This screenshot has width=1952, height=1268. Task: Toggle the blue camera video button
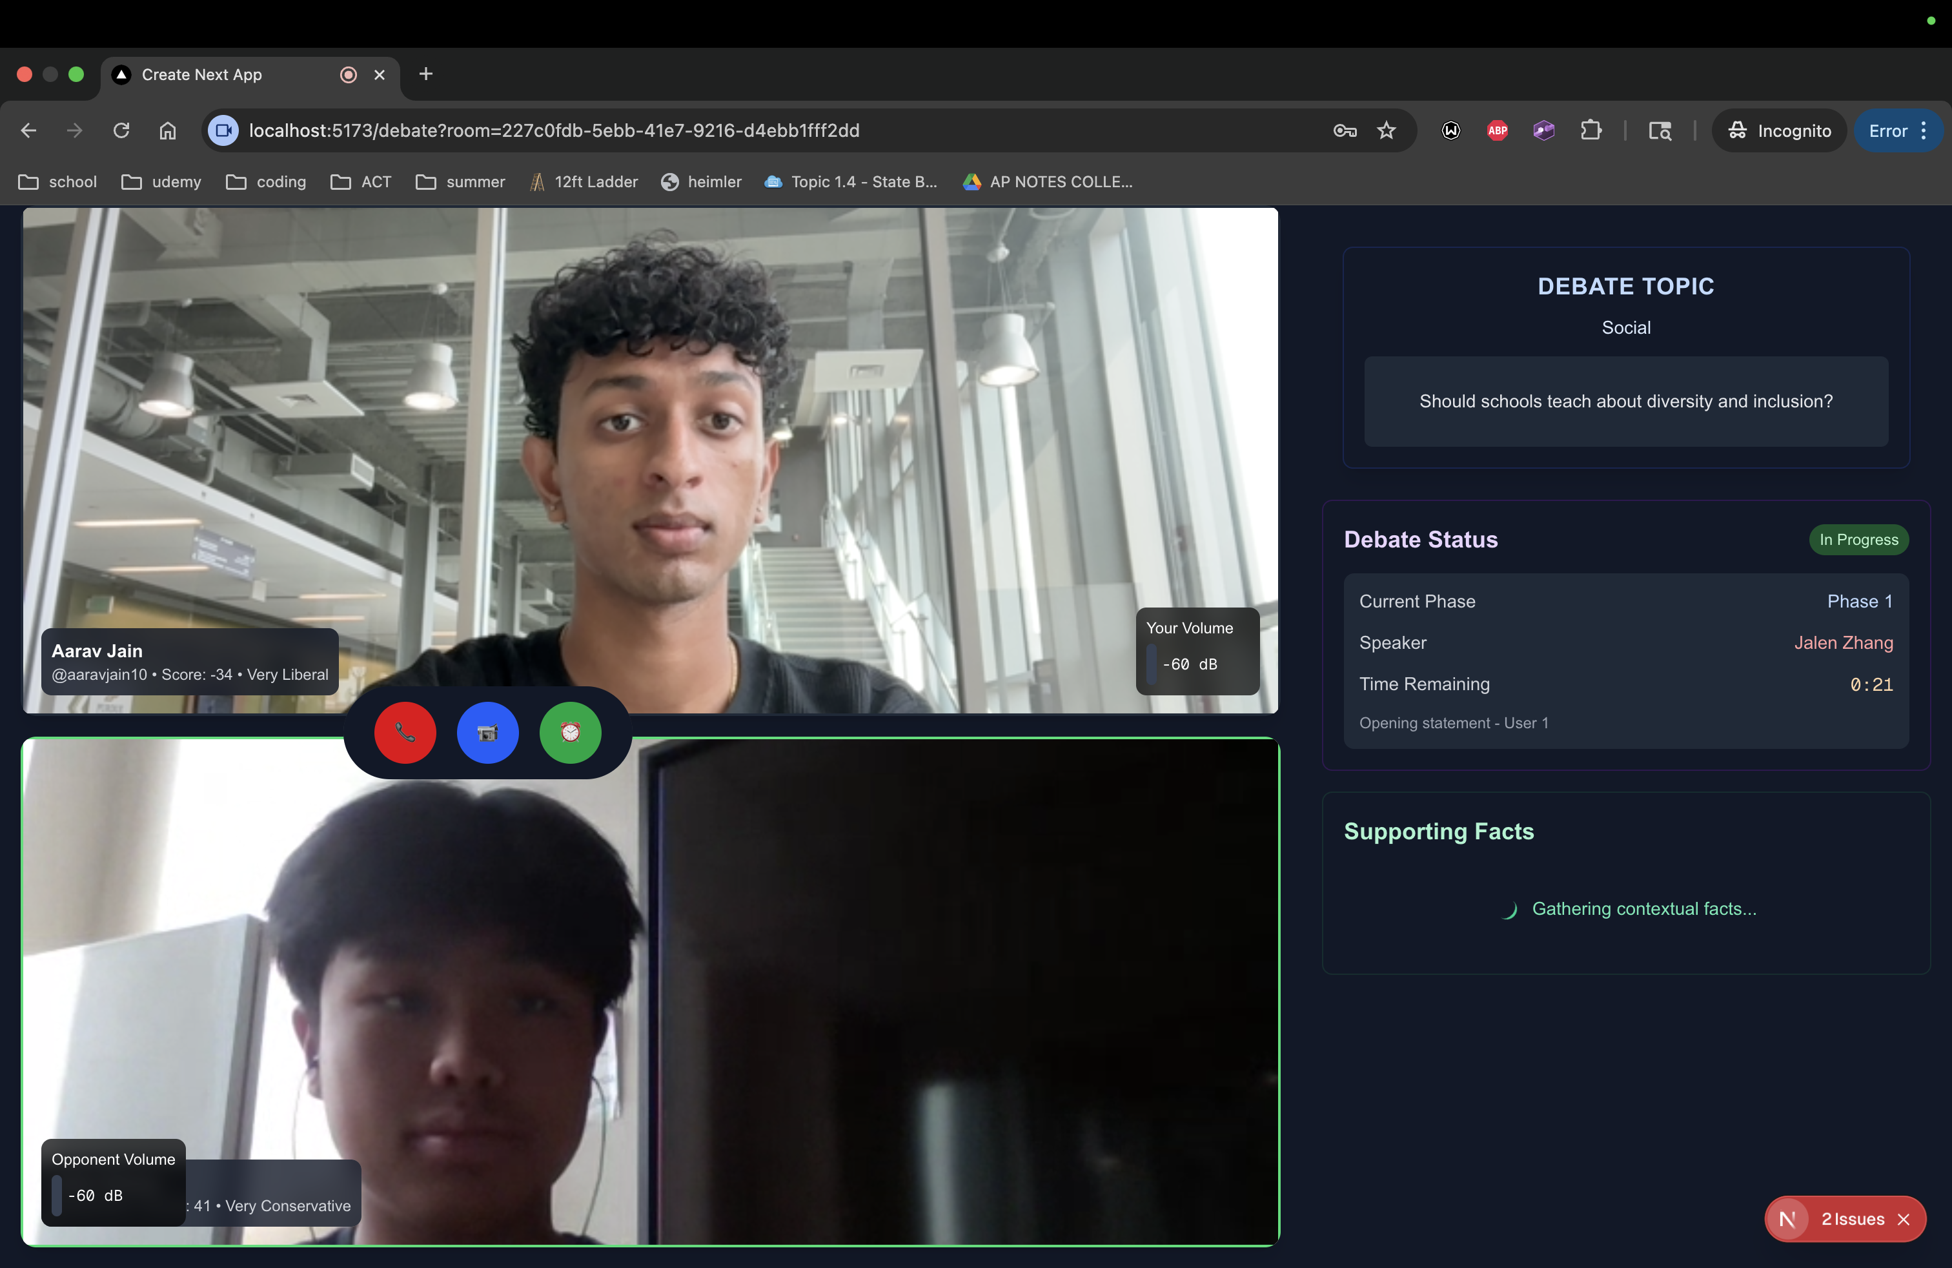pyautogui.click(x=487, y=732)
